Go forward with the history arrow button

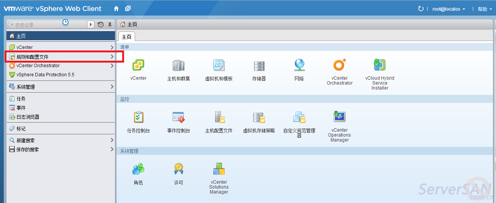point(91,25)
